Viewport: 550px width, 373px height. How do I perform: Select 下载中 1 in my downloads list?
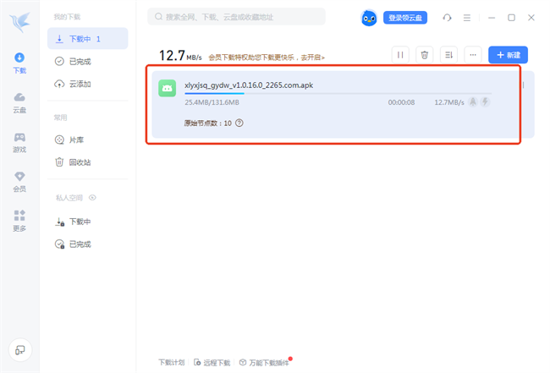88,39
